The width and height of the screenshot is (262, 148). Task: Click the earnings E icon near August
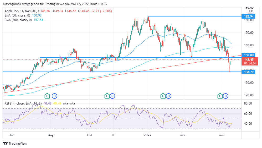pos(47,96)
